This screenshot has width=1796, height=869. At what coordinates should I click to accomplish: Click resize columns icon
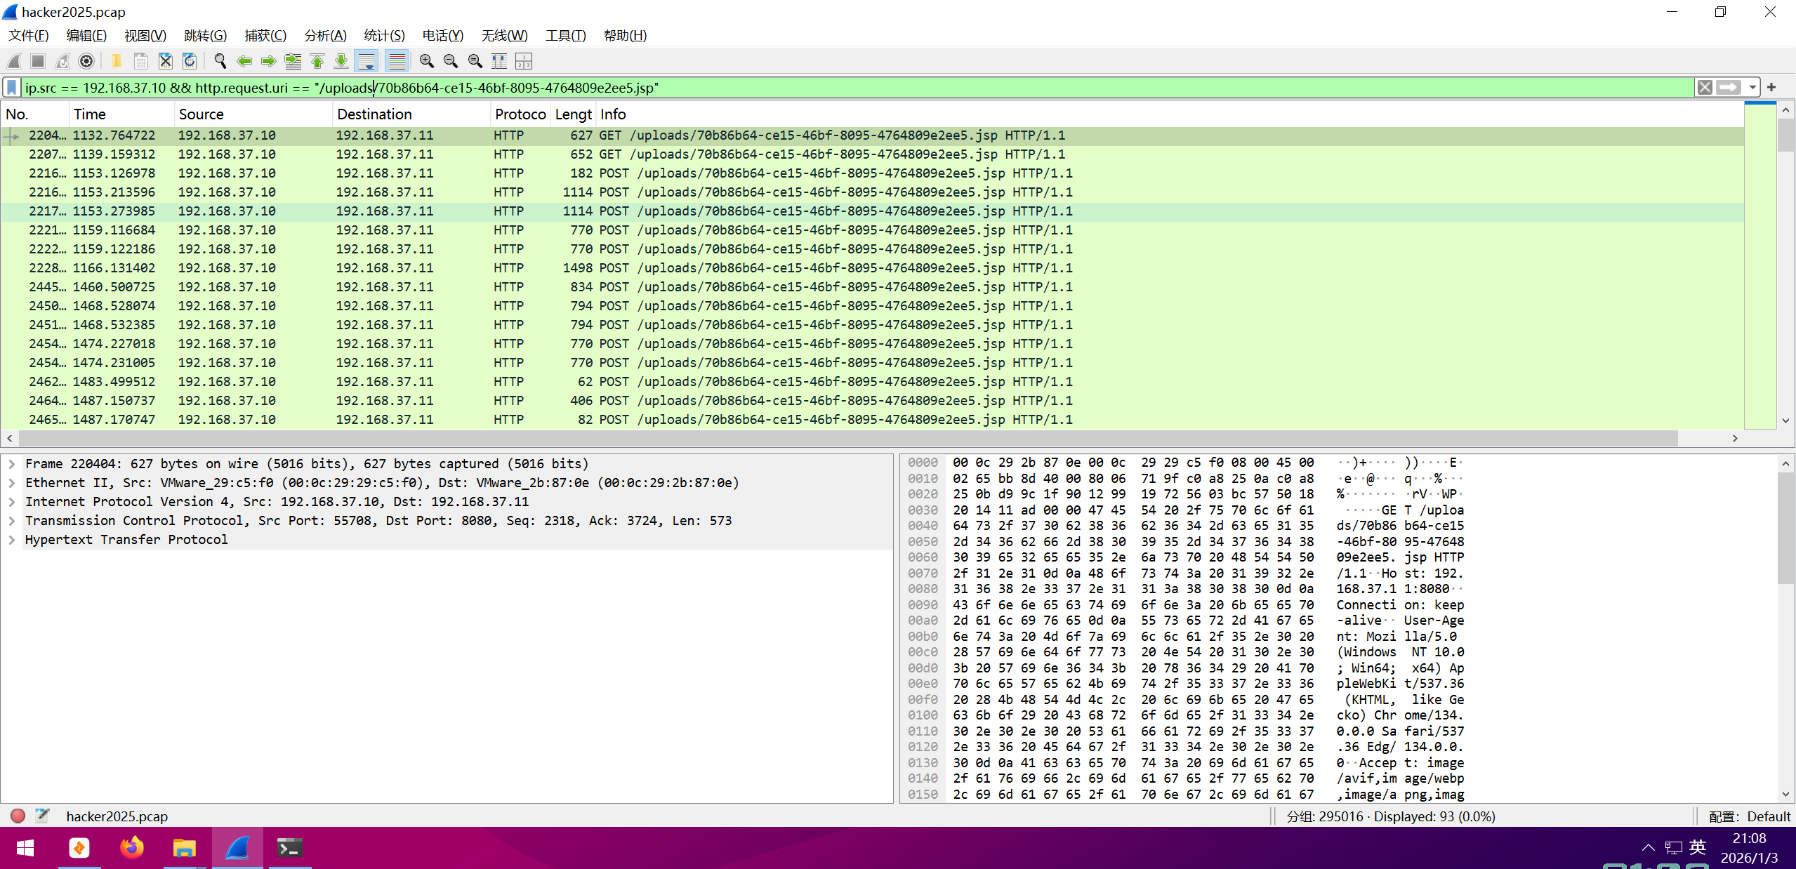(499, 62)
